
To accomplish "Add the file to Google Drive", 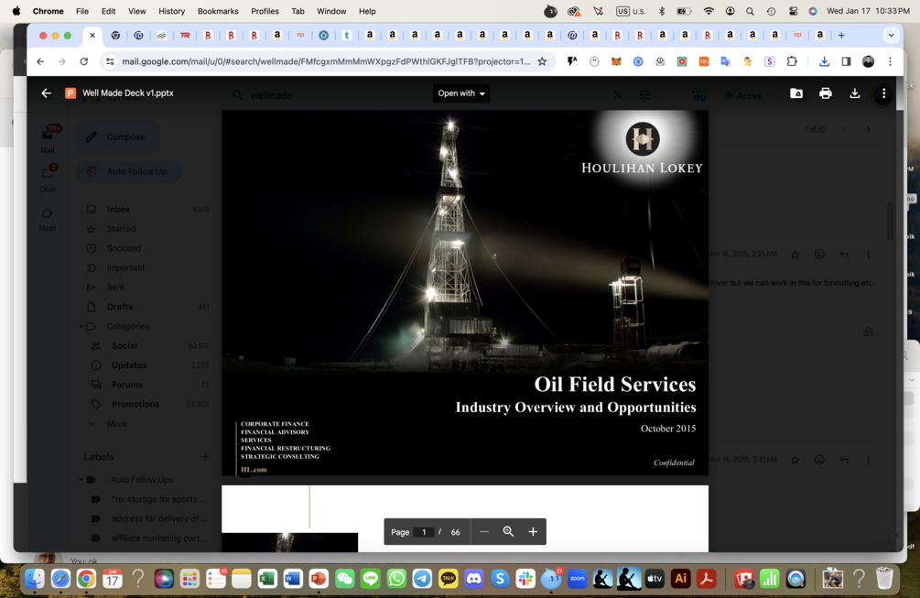I will (796, 93).
